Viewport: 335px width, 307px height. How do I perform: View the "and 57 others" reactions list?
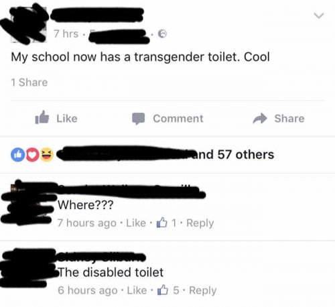click(234, 155)
